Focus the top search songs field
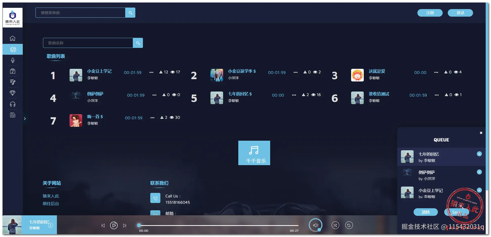Viewport: 491px width, 237px height. (80, 13)
